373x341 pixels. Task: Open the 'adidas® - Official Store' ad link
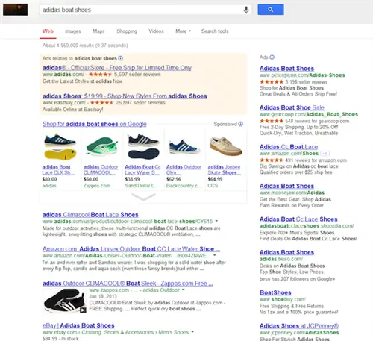coord(117,68)
